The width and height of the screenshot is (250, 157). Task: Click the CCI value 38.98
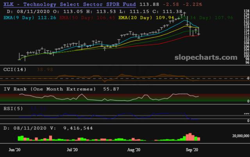45,70
